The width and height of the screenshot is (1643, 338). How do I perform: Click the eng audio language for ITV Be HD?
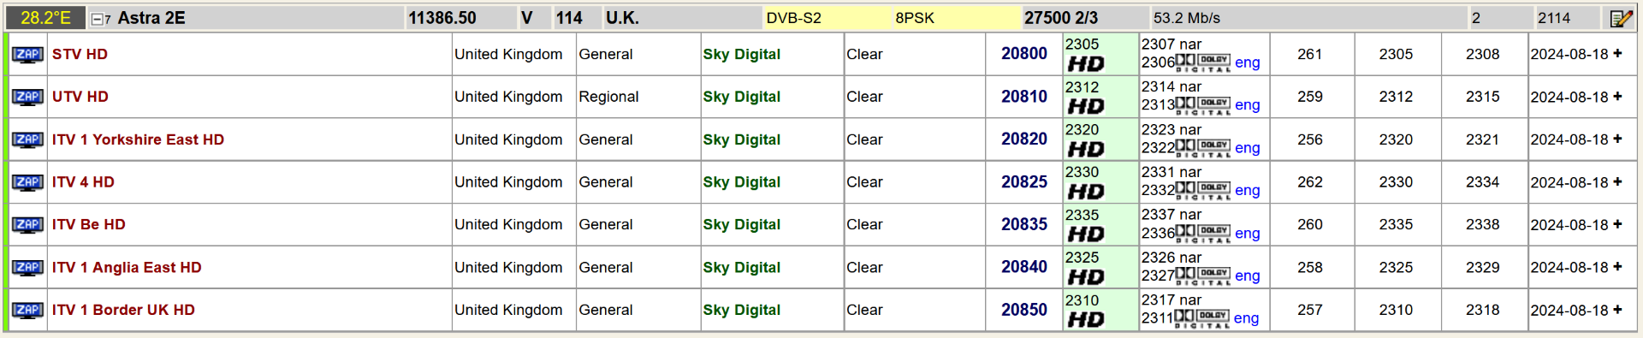tap(1248, 233)
